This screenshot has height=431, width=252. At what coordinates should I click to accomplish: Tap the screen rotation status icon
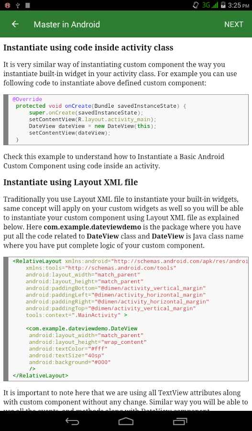pos(196,5)
